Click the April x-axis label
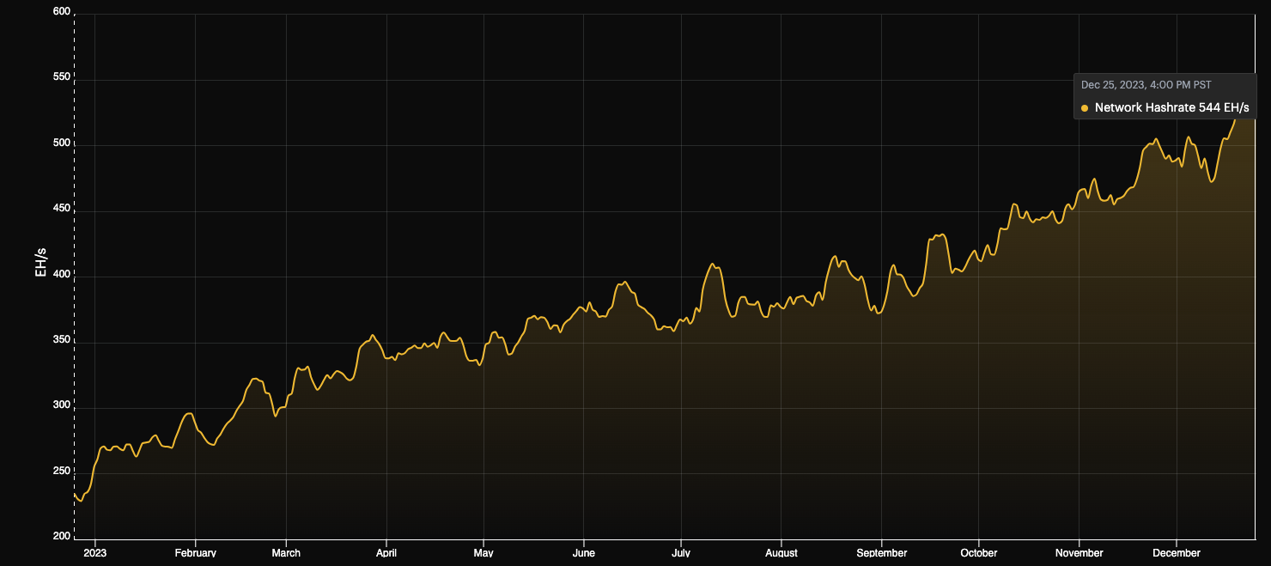Image resolution: width=1271 pixels, height=566 pixels. click(386, 553)
